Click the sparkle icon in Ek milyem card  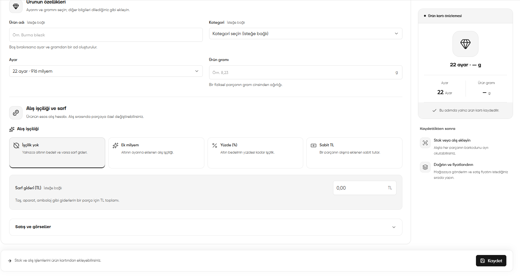tap(115, 145)
